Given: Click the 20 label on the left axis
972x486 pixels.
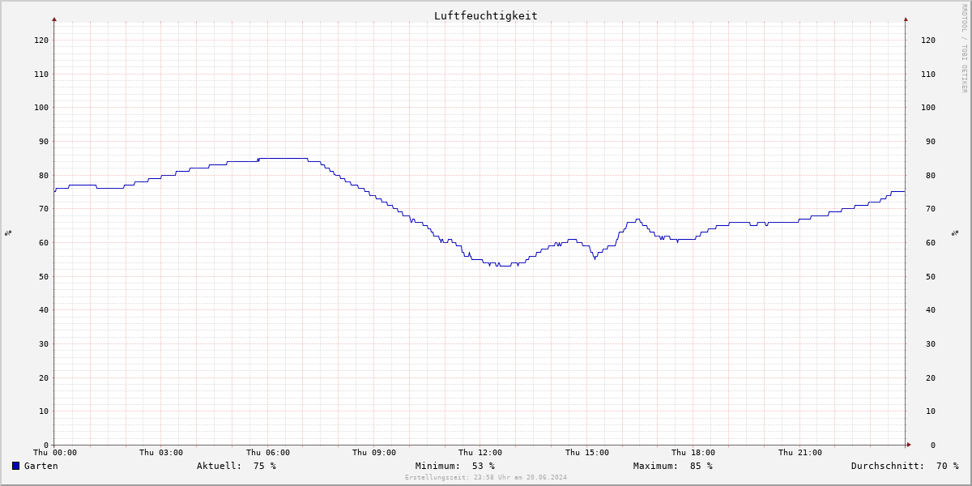Looking at the screenshot, I should click(x=43, y=377).
